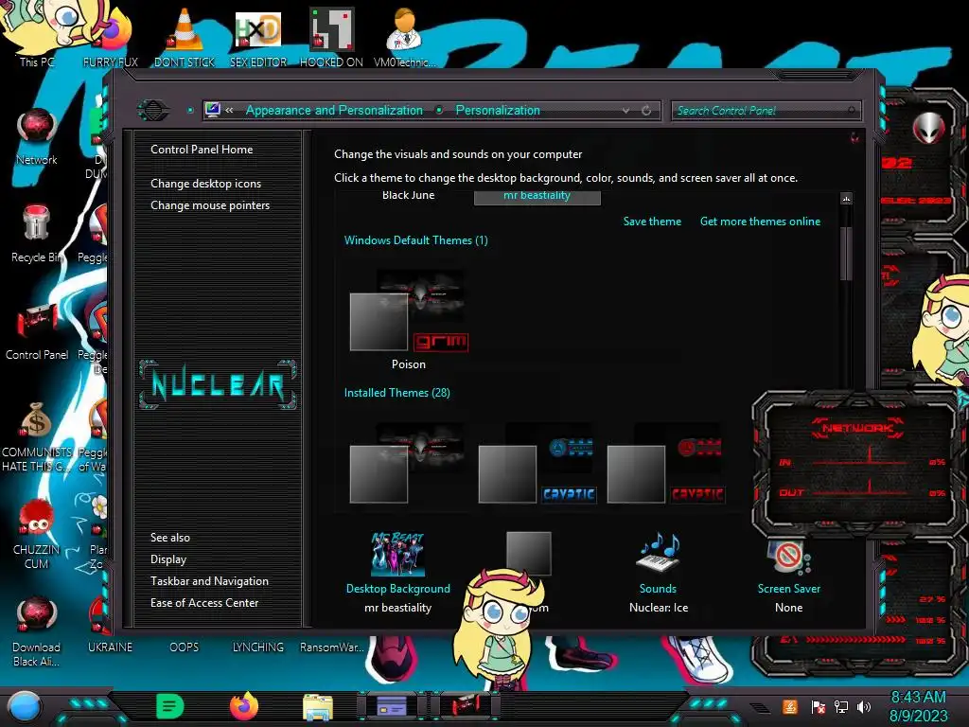969x727 pixels.
Task: Click Change desktop icons link
Action: point(205,184)
